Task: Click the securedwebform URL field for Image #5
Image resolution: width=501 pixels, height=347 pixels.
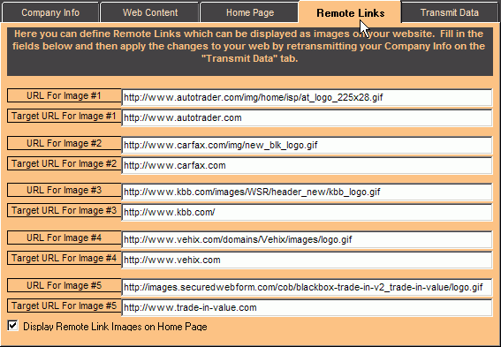Action: click(x=307, y=287)
